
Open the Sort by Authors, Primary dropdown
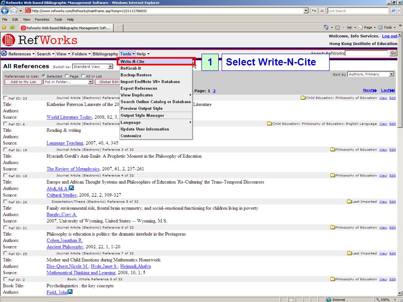coord(371,74)
